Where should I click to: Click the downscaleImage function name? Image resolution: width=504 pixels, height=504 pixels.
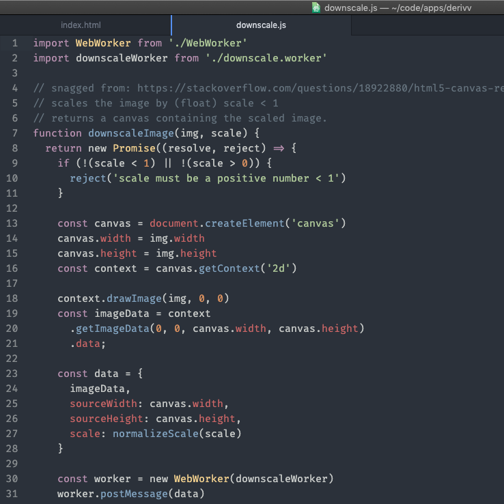click(x=131, y=133)
